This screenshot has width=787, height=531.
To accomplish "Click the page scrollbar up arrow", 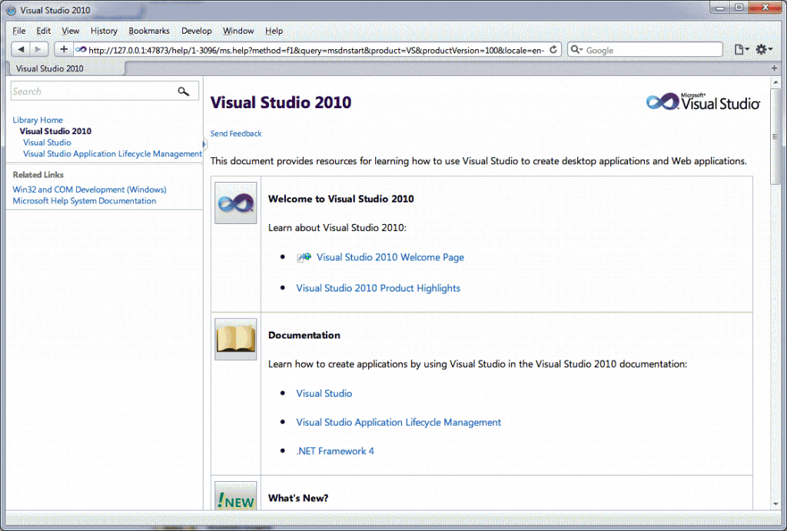I will (x=776, y=81).
